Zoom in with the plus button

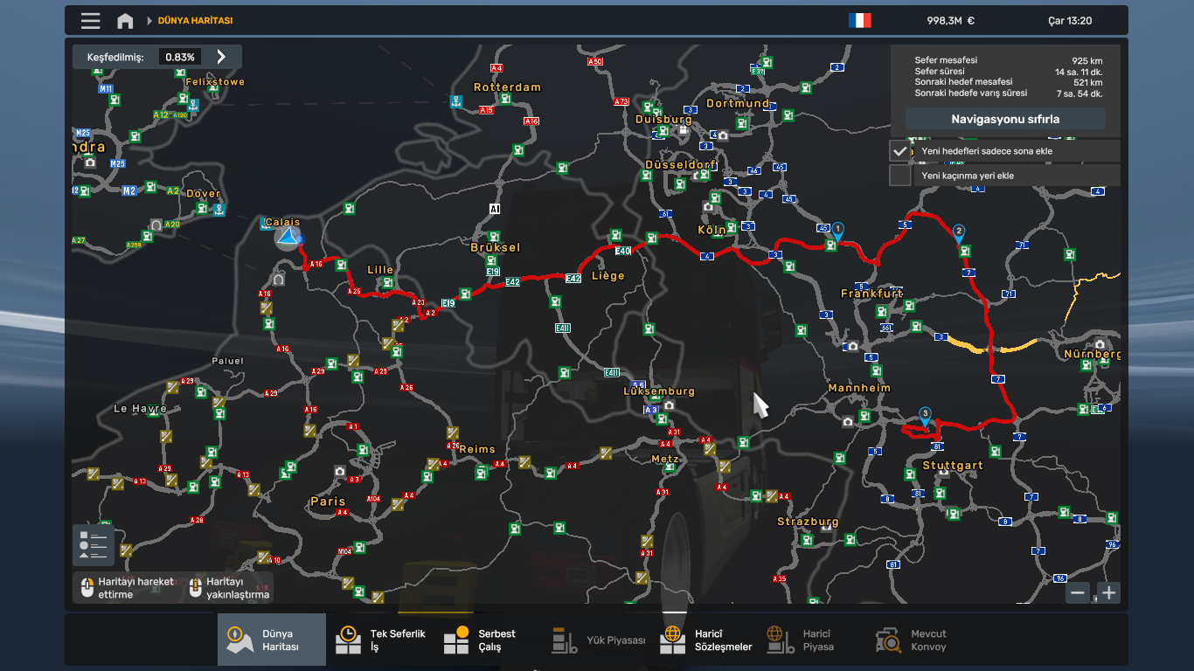1108,592
